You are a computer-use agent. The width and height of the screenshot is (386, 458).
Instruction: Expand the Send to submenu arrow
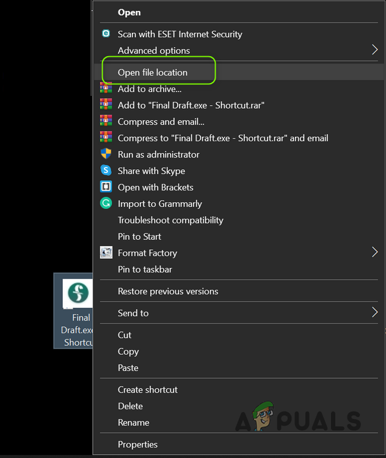click(374, 313)
